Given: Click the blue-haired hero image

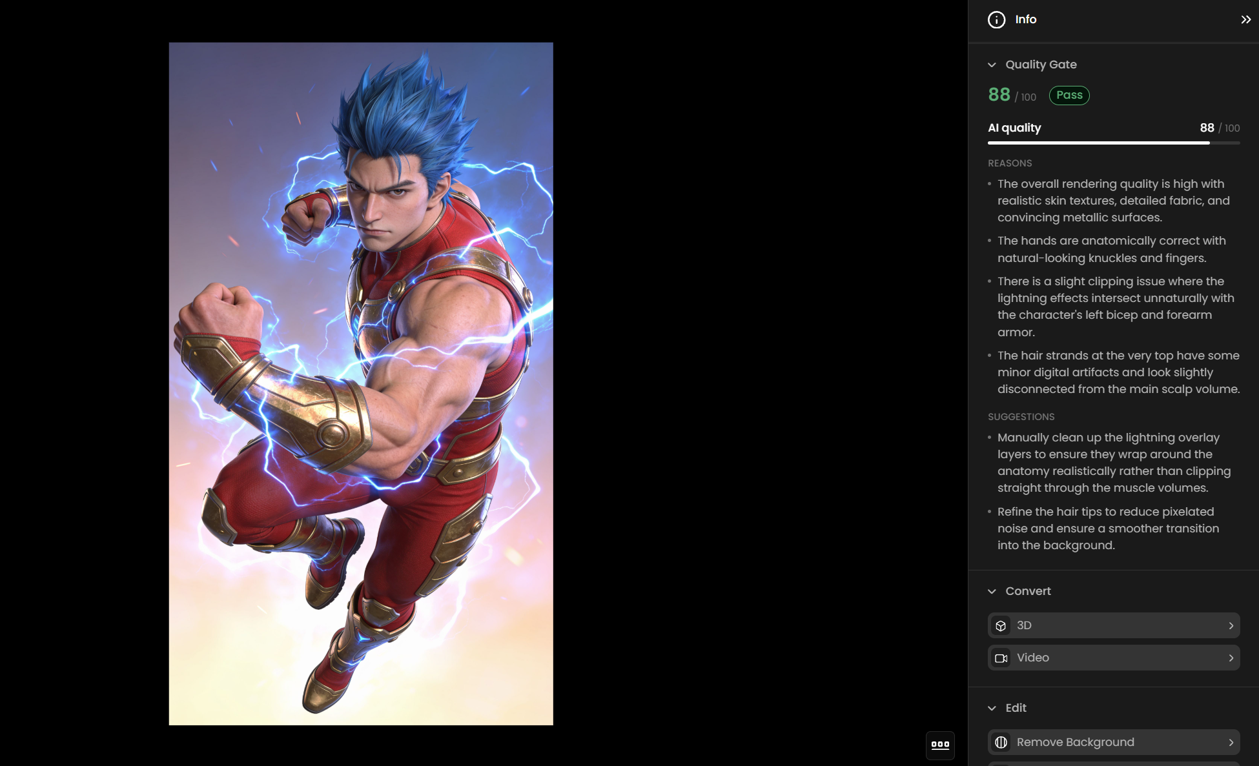Looking at the screenshot, I should pyautogui.click(x=361, y=383).
